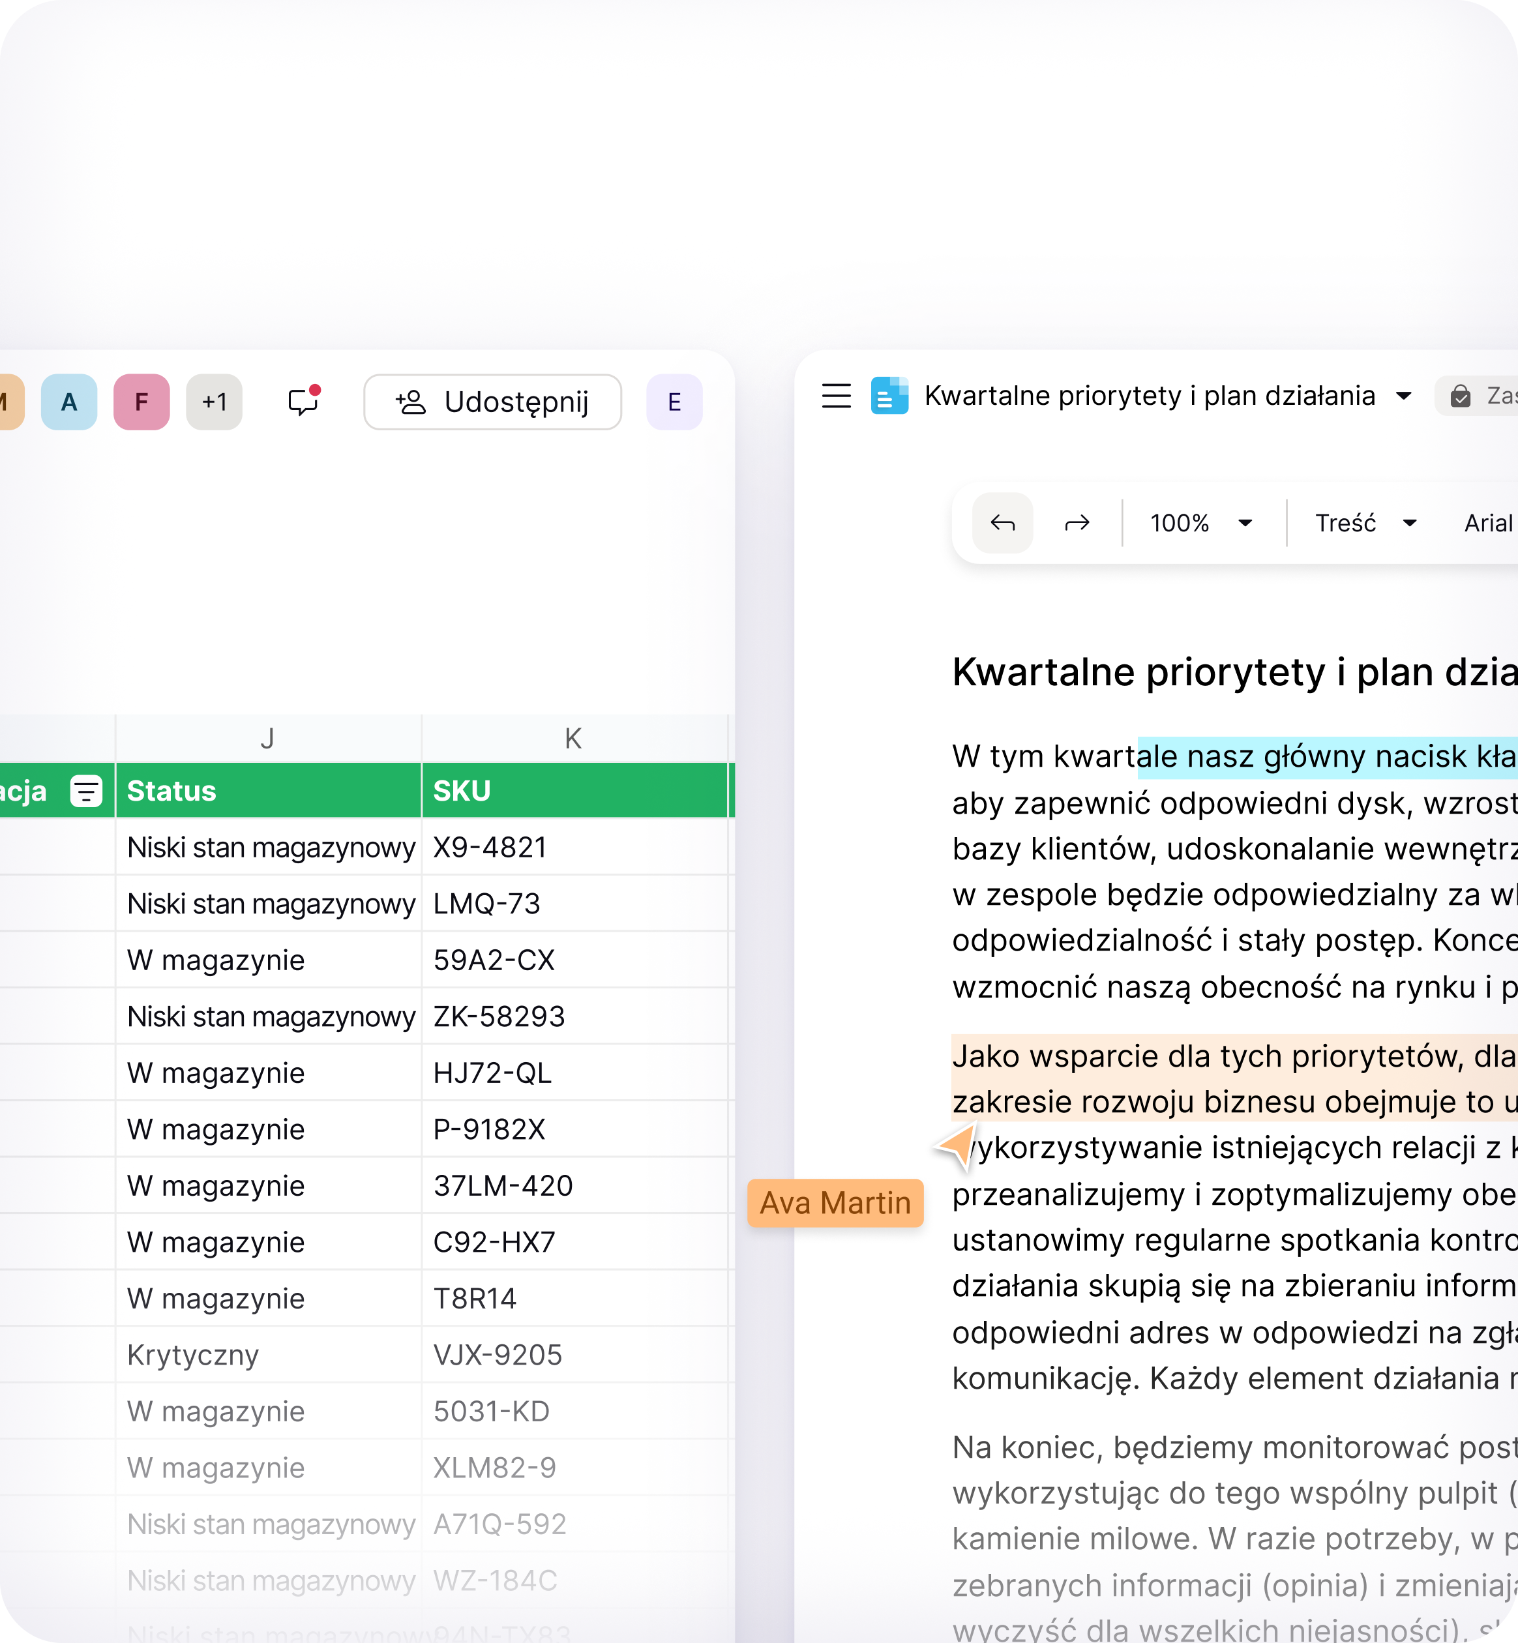Image resolution: width=1518 pixels, height=1643 pixels.
Task: Click the orange highlighted line starting Jako wsparcie
Action: click(x=1234, y=1056)
